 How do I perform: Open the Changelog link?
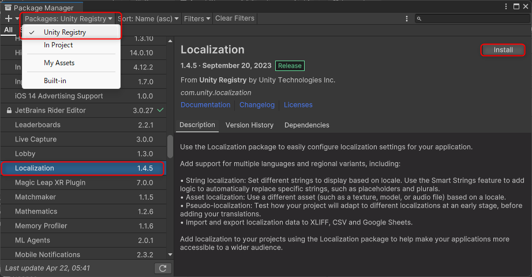[x=257, y=105]
